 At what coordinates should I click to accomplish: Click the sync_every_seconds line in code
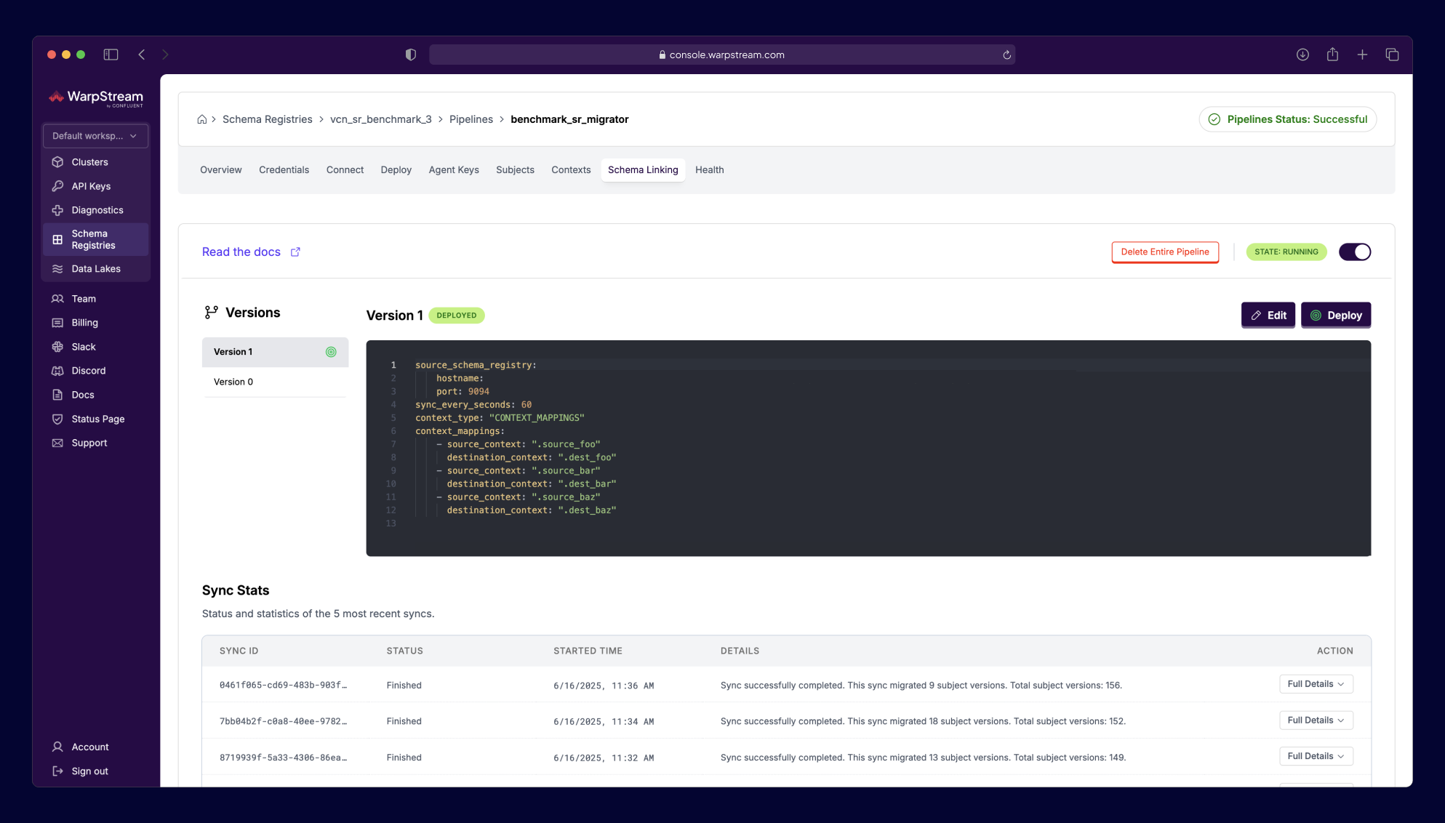coord(473,405)
